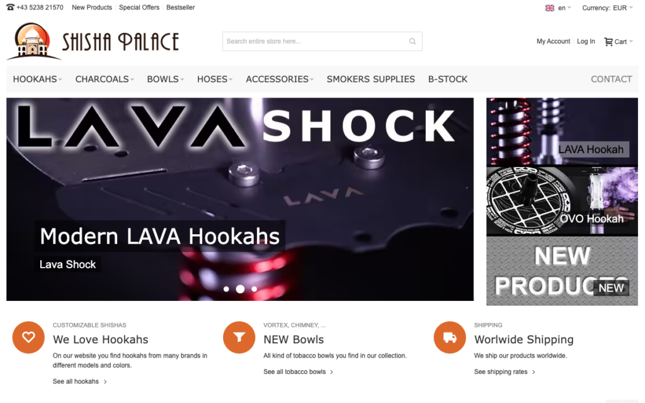Open the shopping cart icon
The width and height of the screenshot is (645, 403).
(608, 42)
